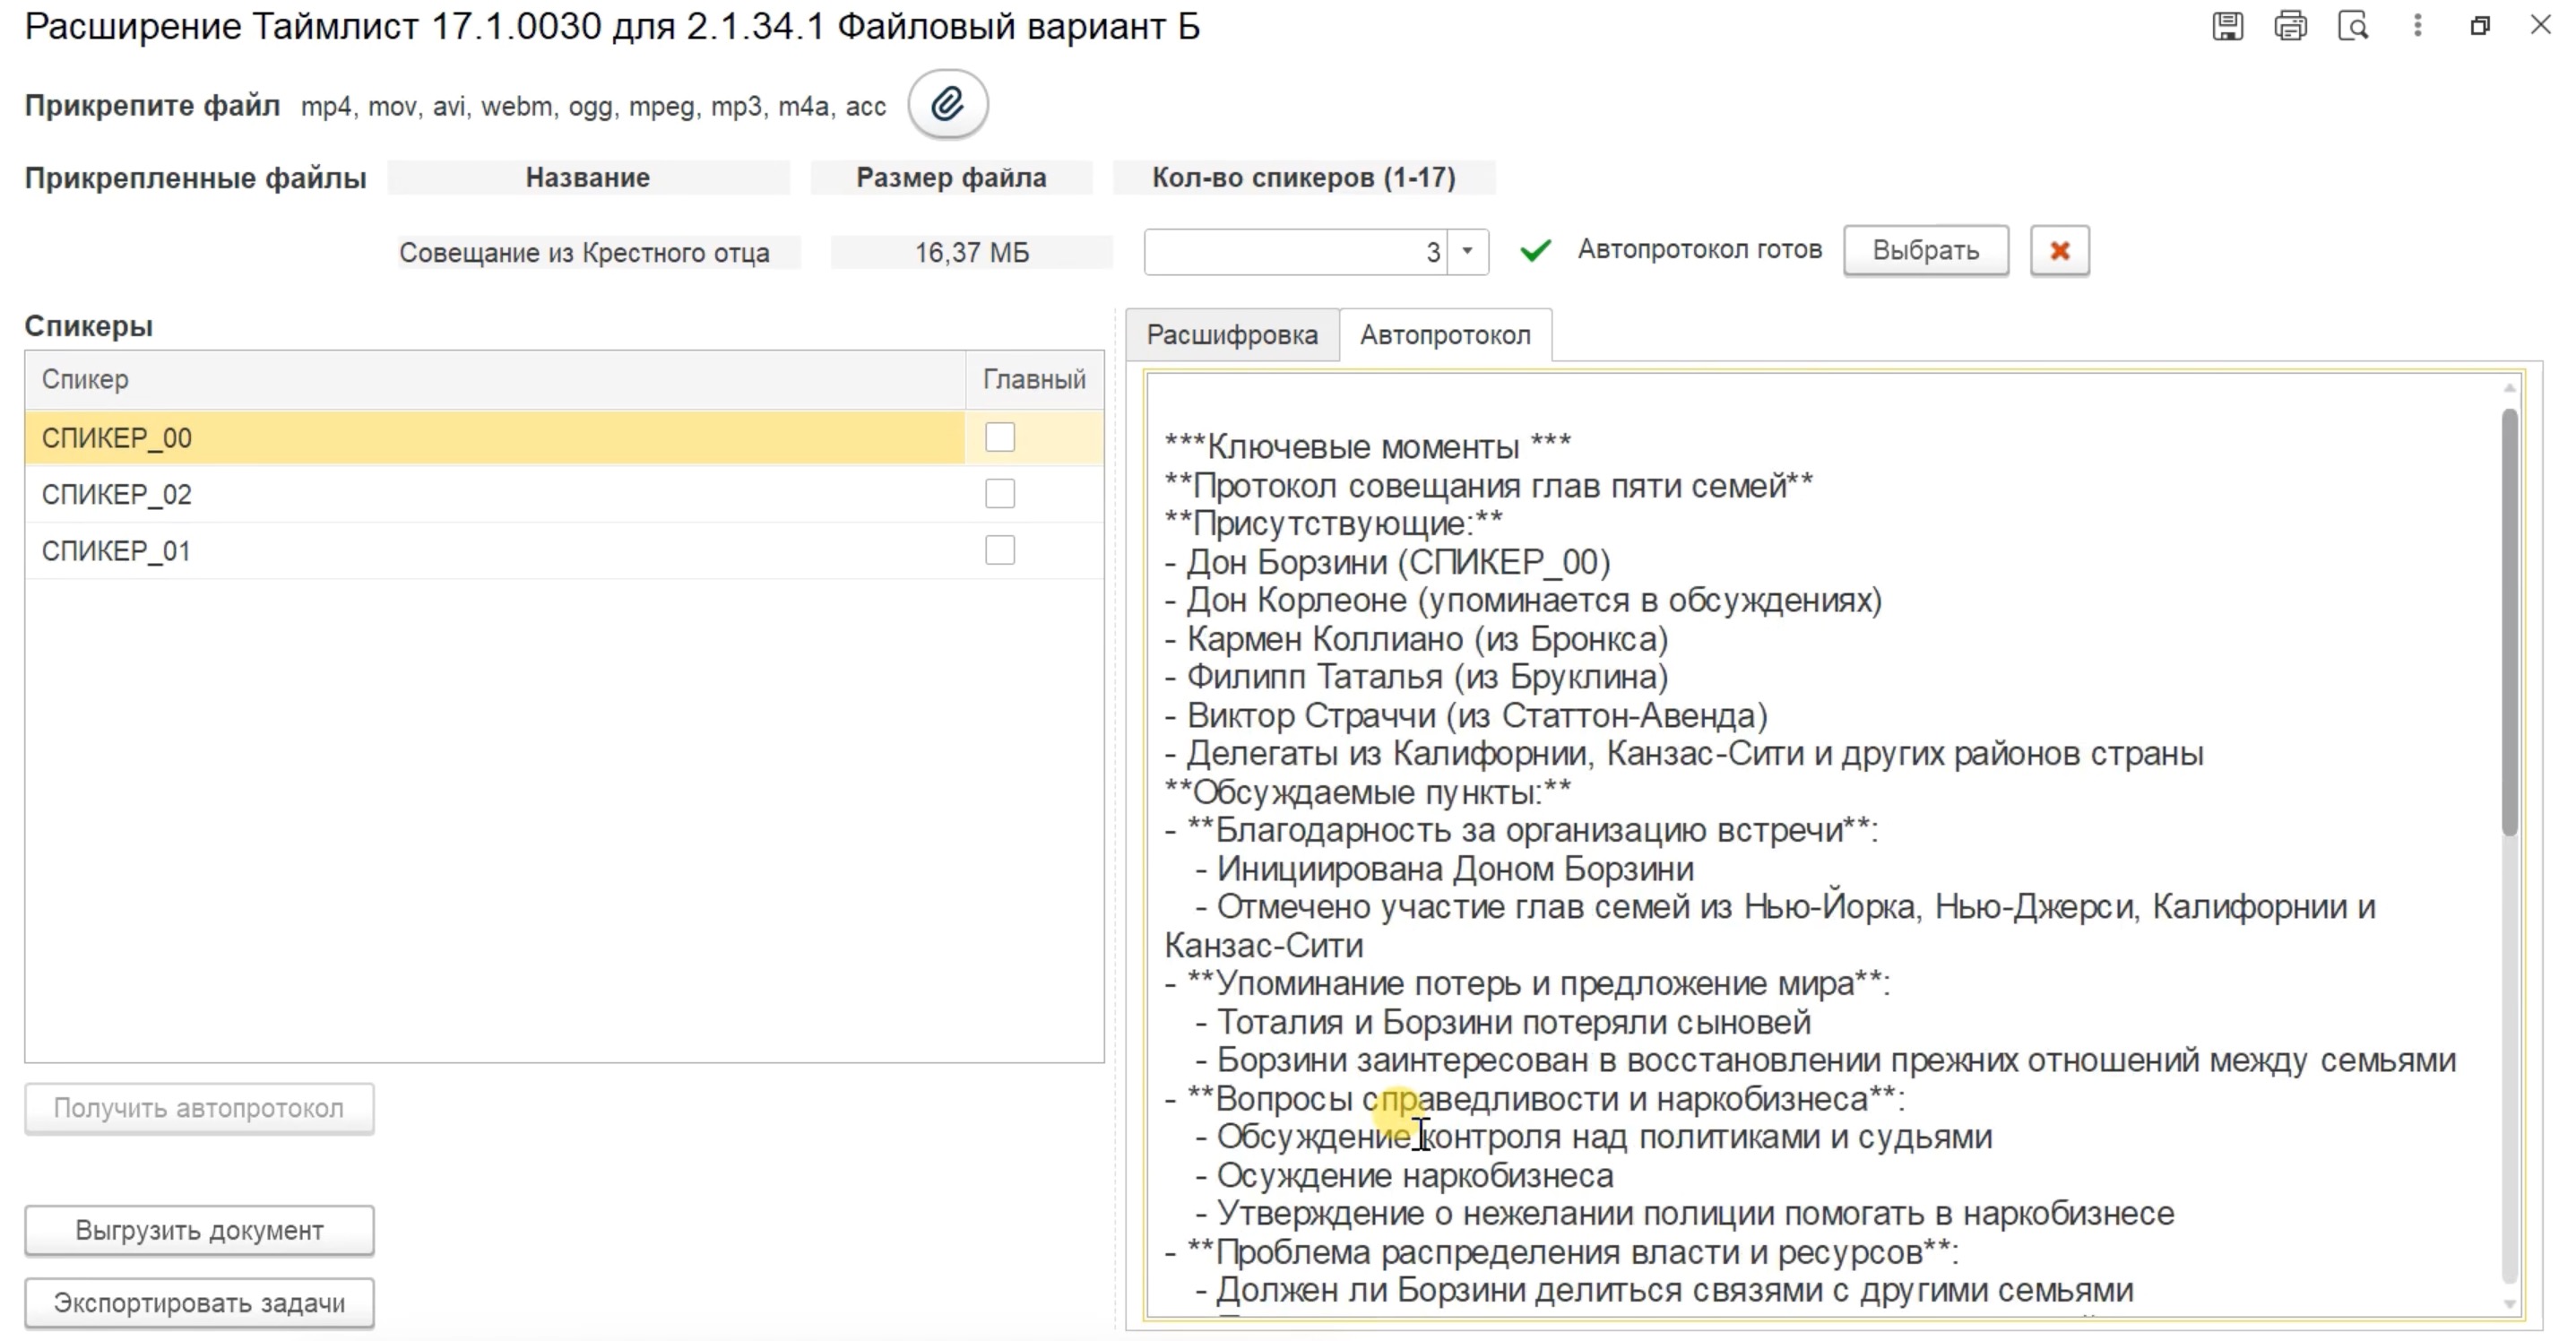Click the Получить автопротокол button
Screen dimensions: 2576x1341
coord(199,1108)
